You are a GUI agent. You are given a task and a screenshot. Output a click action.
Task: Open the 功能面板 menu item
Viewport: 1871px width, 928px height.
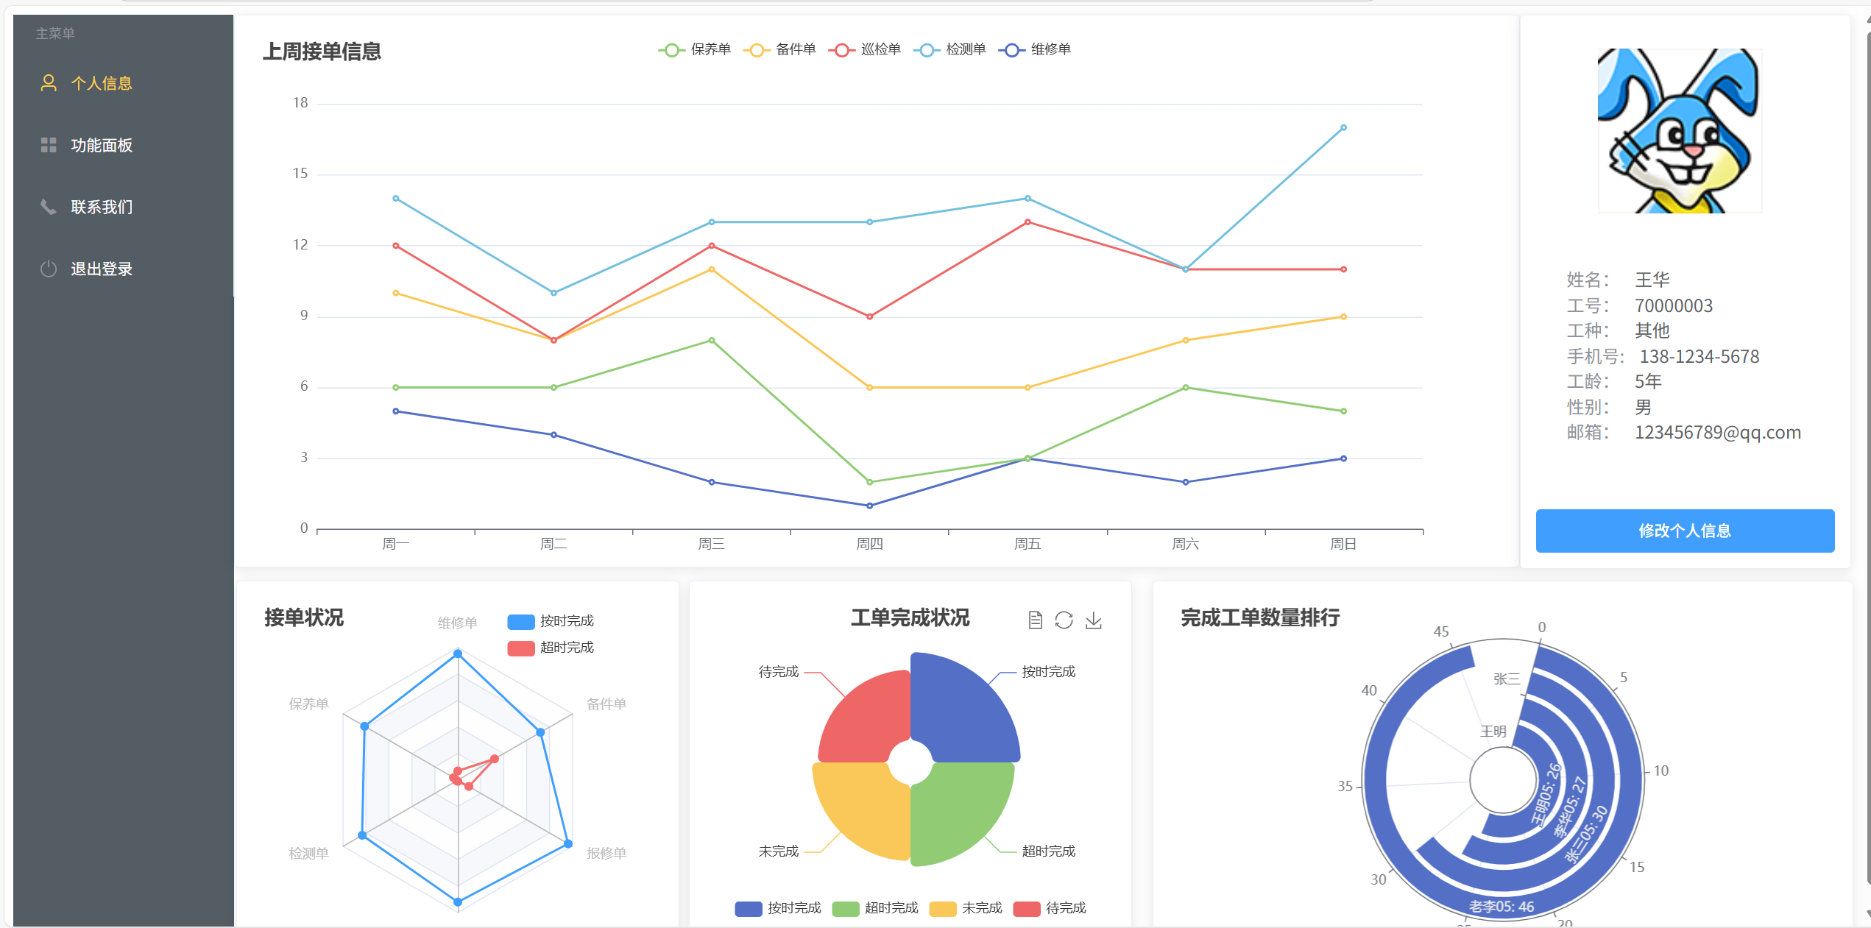[102, 145]
